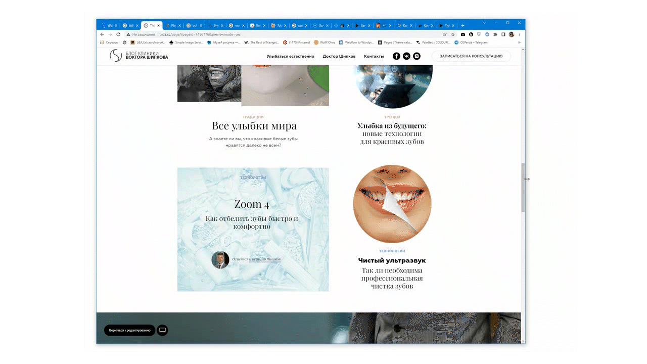Open the 'Все улыбки мира' article title
This screenshot has height=364, width=647.
pos(254,126)
